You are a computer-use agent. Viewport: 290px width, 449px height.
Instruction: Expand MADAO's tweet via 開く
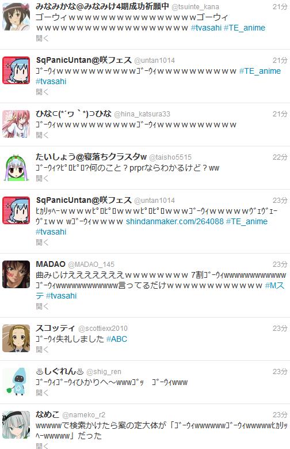[42, 306]
